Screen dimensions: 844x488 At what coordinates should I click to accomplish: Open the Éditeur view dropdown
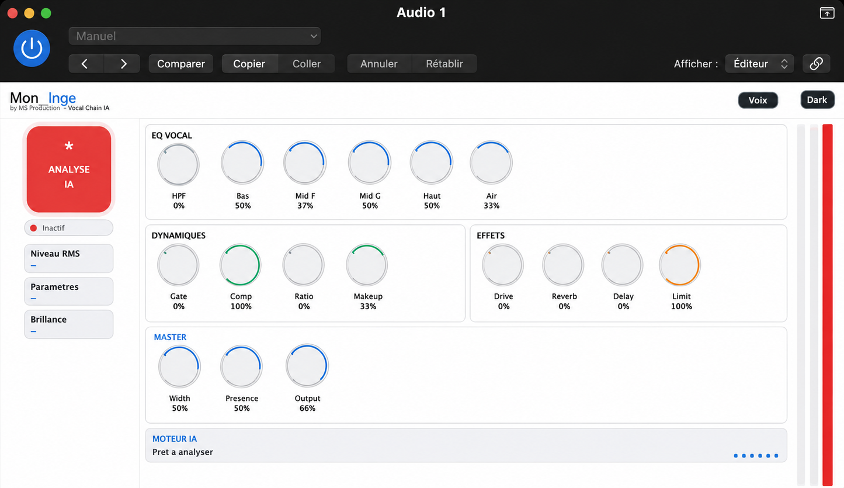759,64
